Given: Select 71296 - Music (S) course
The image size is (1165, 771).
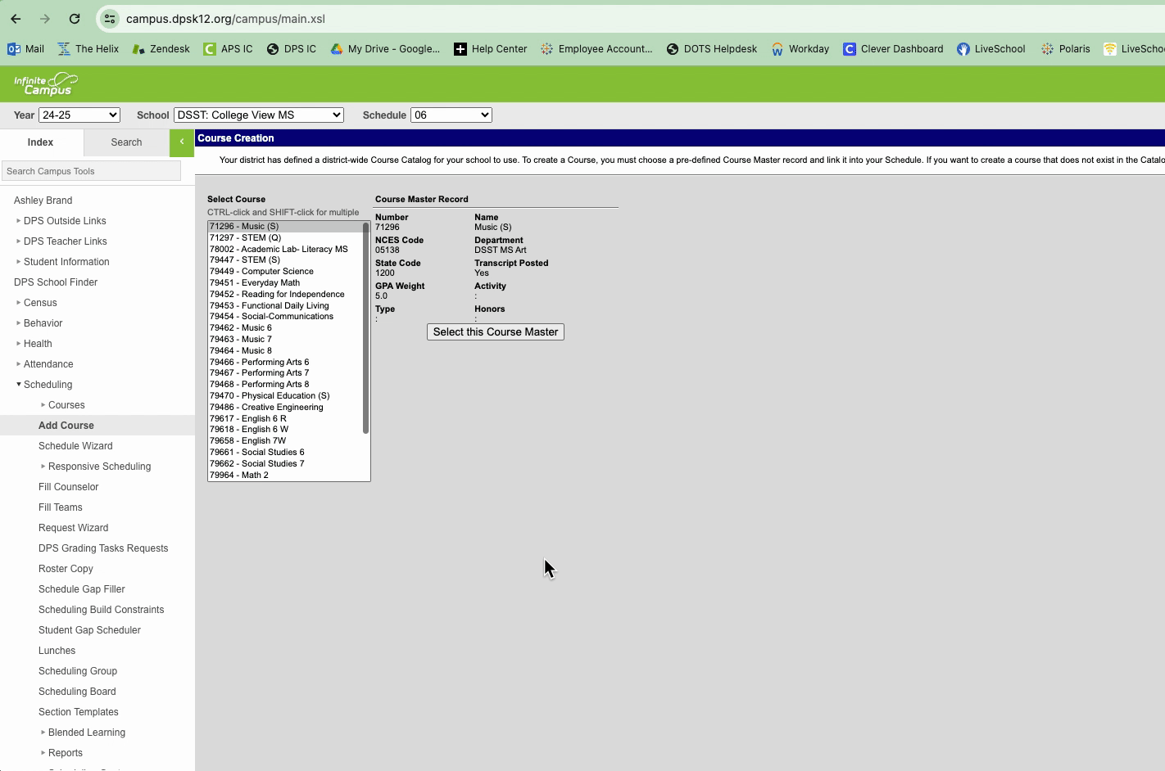Looking at the screenshot, I should pos(284,227).
